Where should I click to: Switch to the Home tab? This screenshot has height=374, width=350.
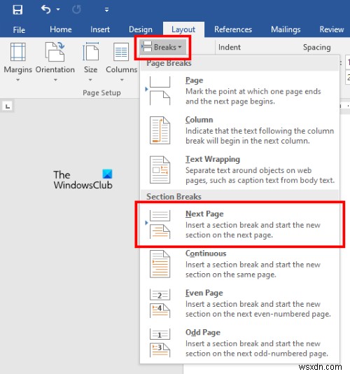pyautogui.click(x=61, y=29)
